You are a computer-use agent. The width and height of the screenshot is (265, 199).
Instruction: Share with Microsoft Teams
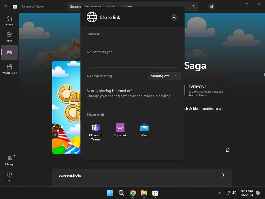pyautogui.click(x=96, y=132)
